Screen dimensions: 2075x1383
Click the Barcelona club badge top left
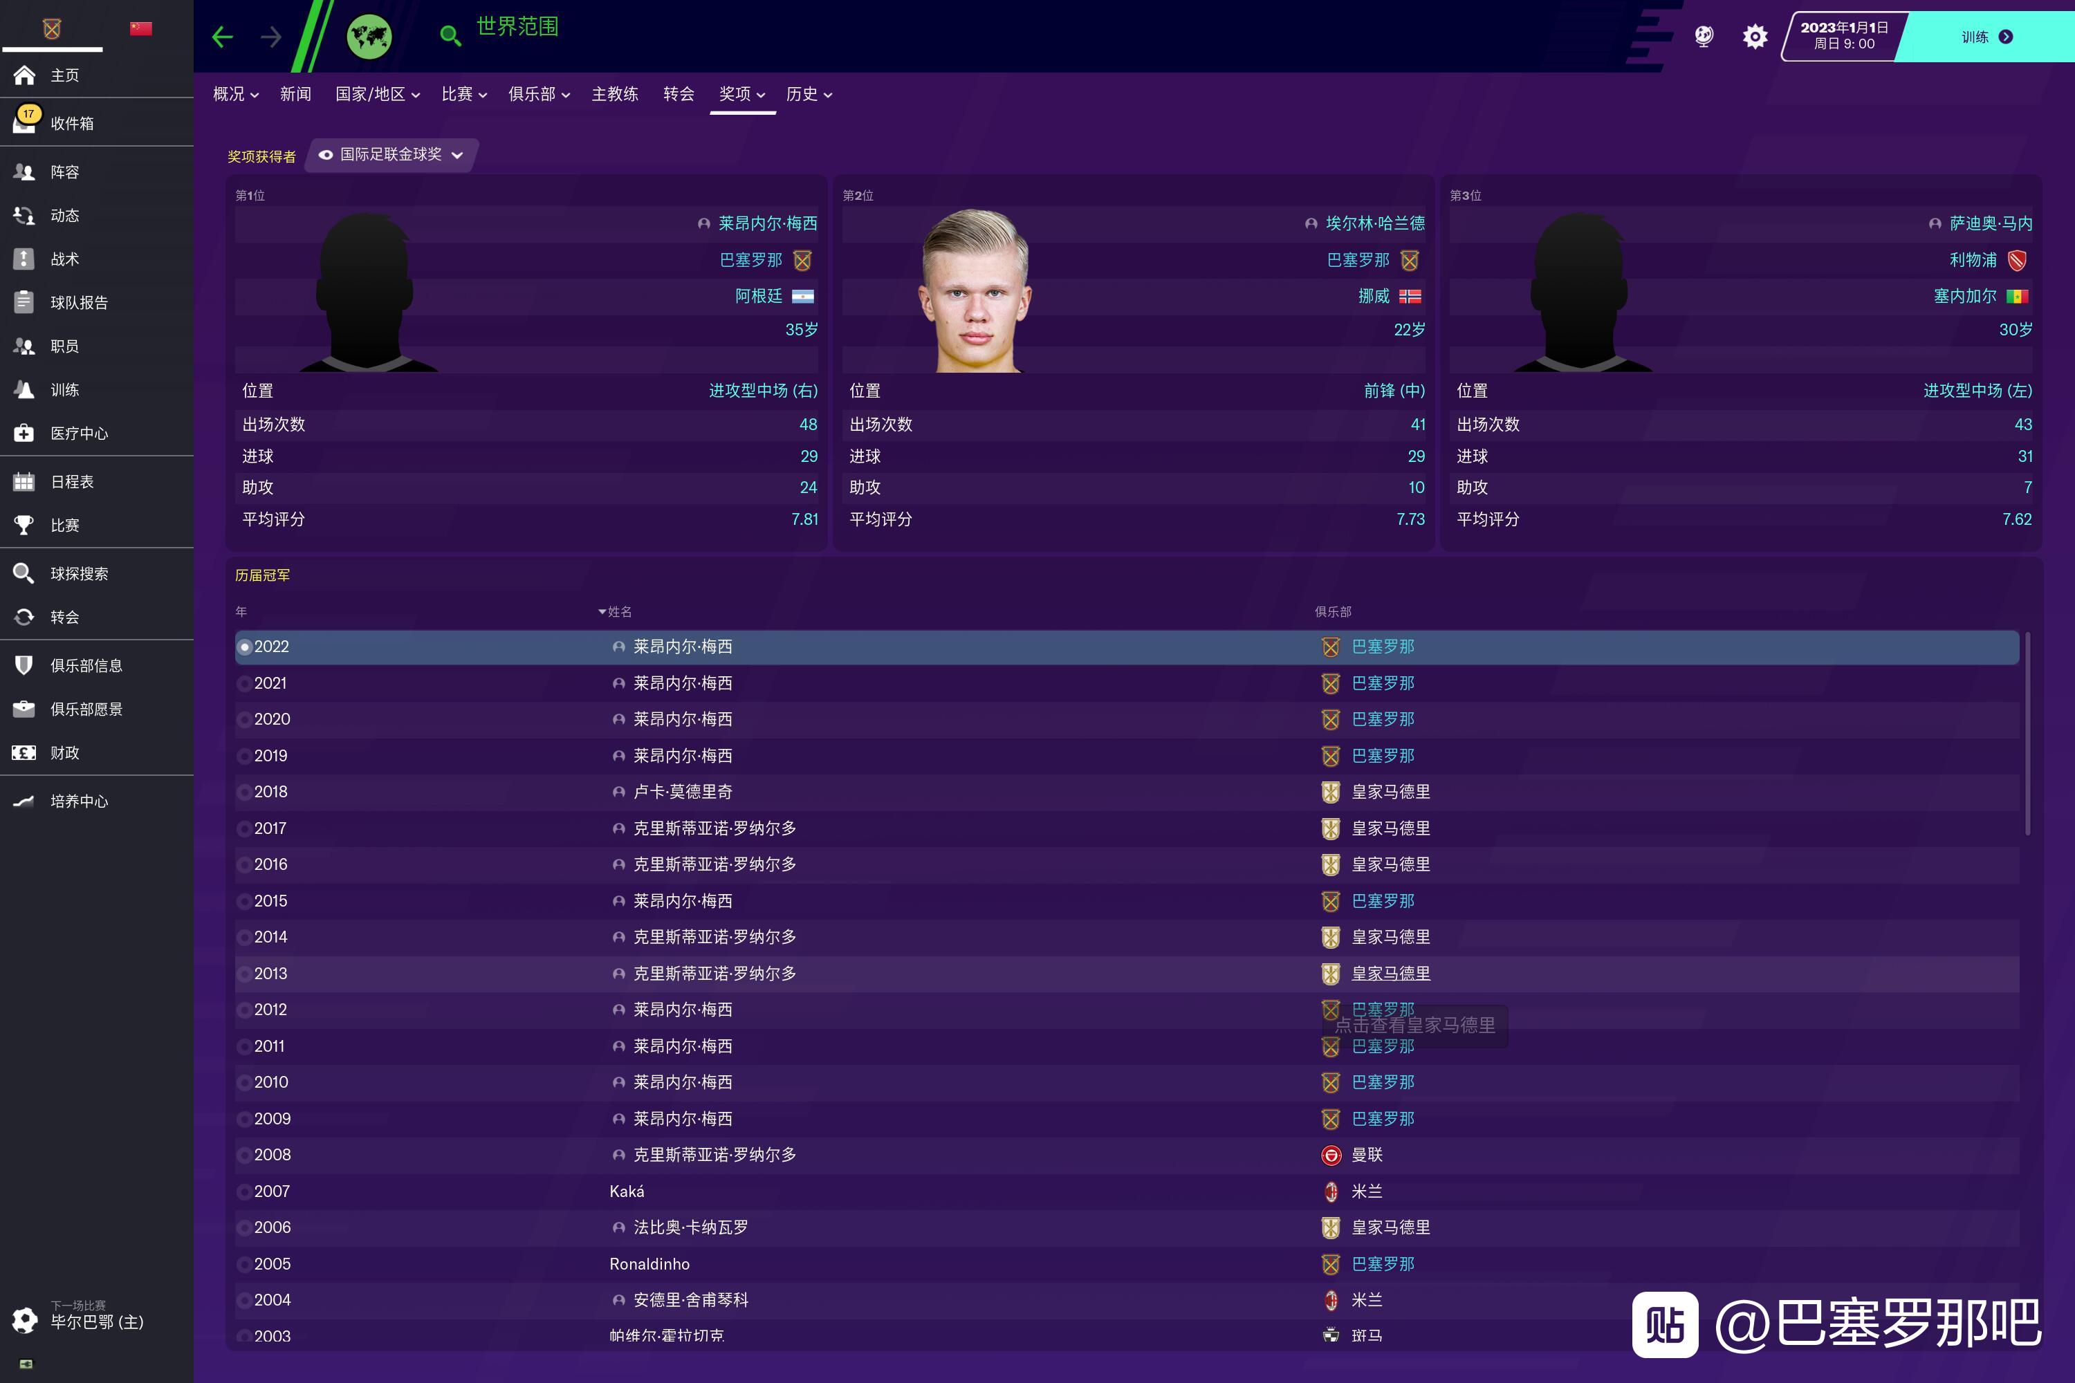click(x=52, y=29)
